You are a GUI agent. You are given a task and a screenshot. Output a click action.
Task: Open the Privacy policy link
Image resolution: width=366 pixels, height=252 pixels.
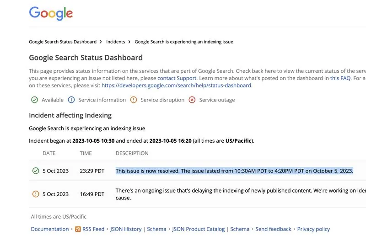coord(313,229)
